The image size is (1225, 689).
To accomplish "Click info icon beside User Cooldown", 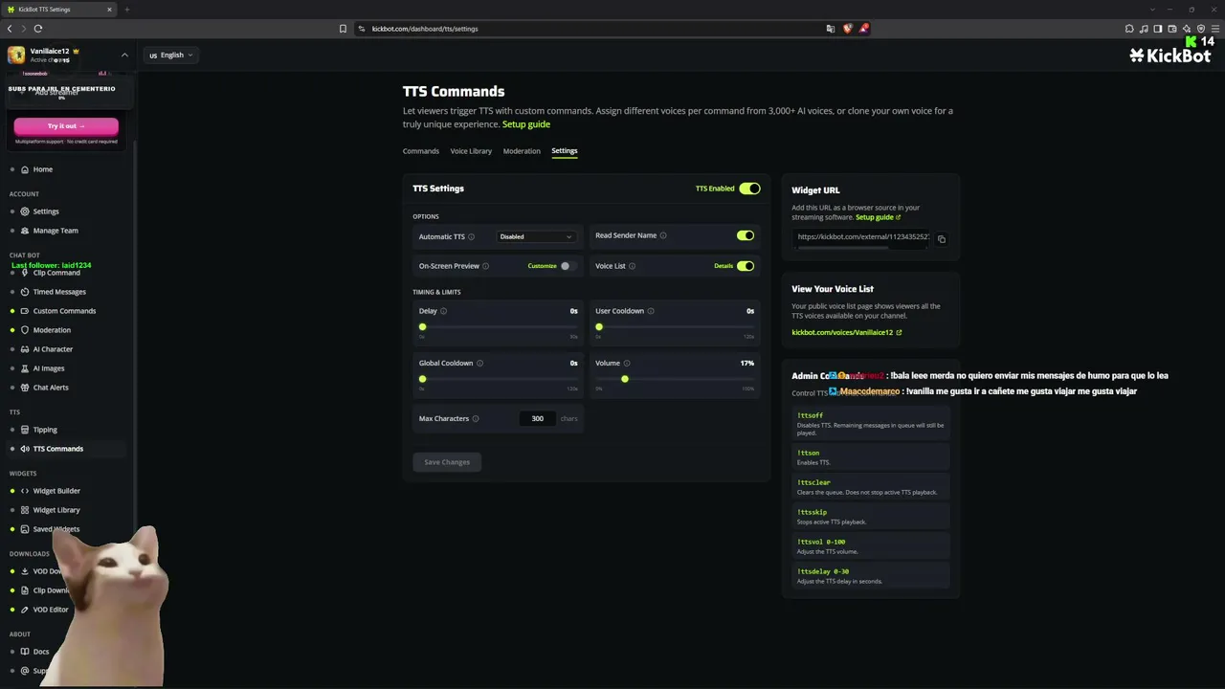I will [x=651, y=311].
